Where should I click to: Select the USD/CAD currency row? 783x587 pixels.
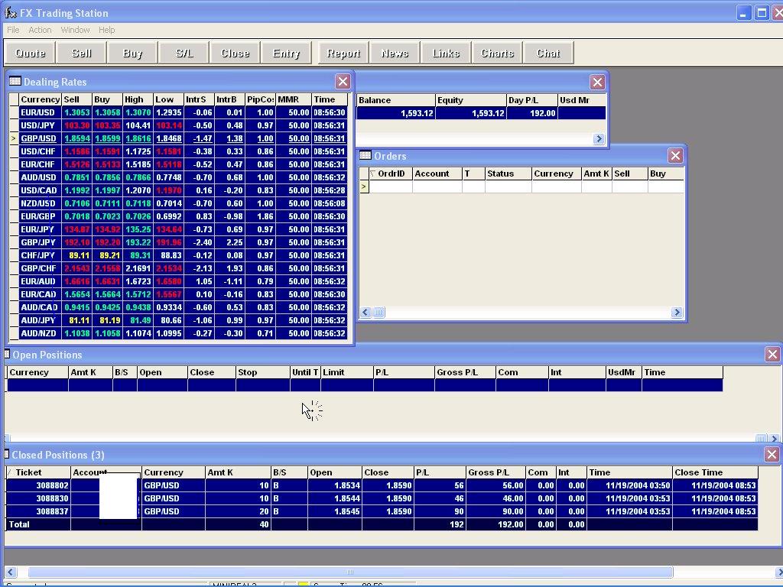183,190
